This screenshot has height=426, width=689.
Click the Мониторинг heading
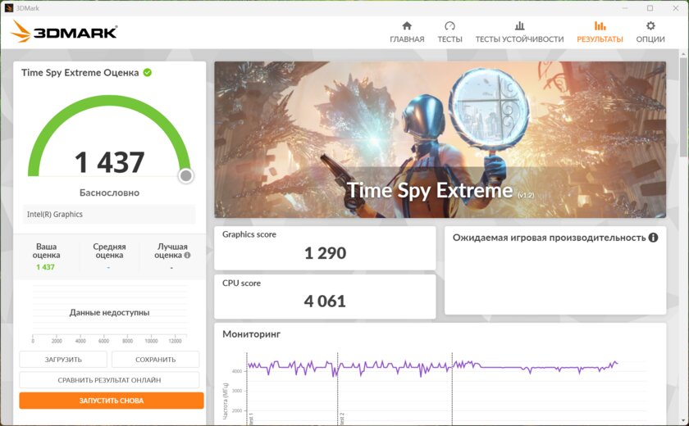[x=251, y=334]
